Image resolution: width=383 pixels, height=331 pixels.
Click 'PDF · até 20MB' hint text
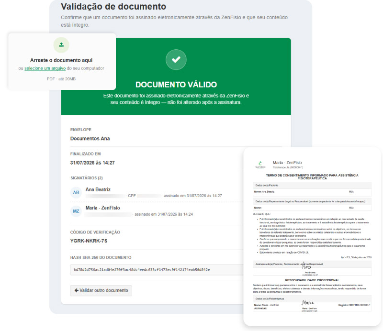[61, 79]
